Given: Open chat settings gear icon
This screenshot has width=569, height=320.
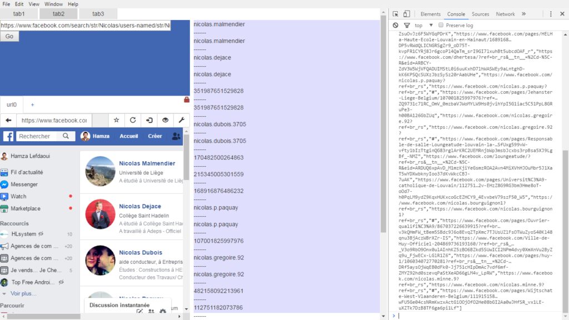Looking at the screenshot, I should coord(163,311).
